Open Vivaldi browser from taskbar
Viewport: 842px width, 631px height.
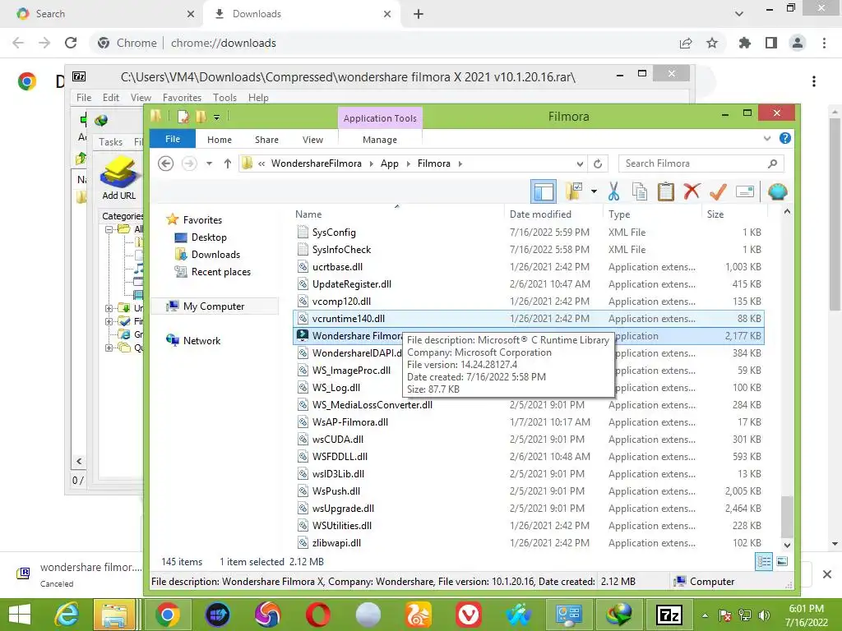pyautogui.click(x=468, y=615)
